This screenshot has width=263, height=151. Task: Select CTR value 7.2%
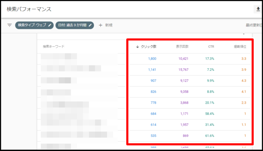point(210,70)
